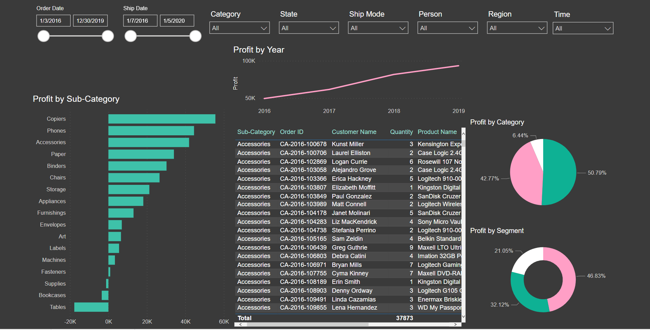Expand the Time filter dropdown

[583, 28]
